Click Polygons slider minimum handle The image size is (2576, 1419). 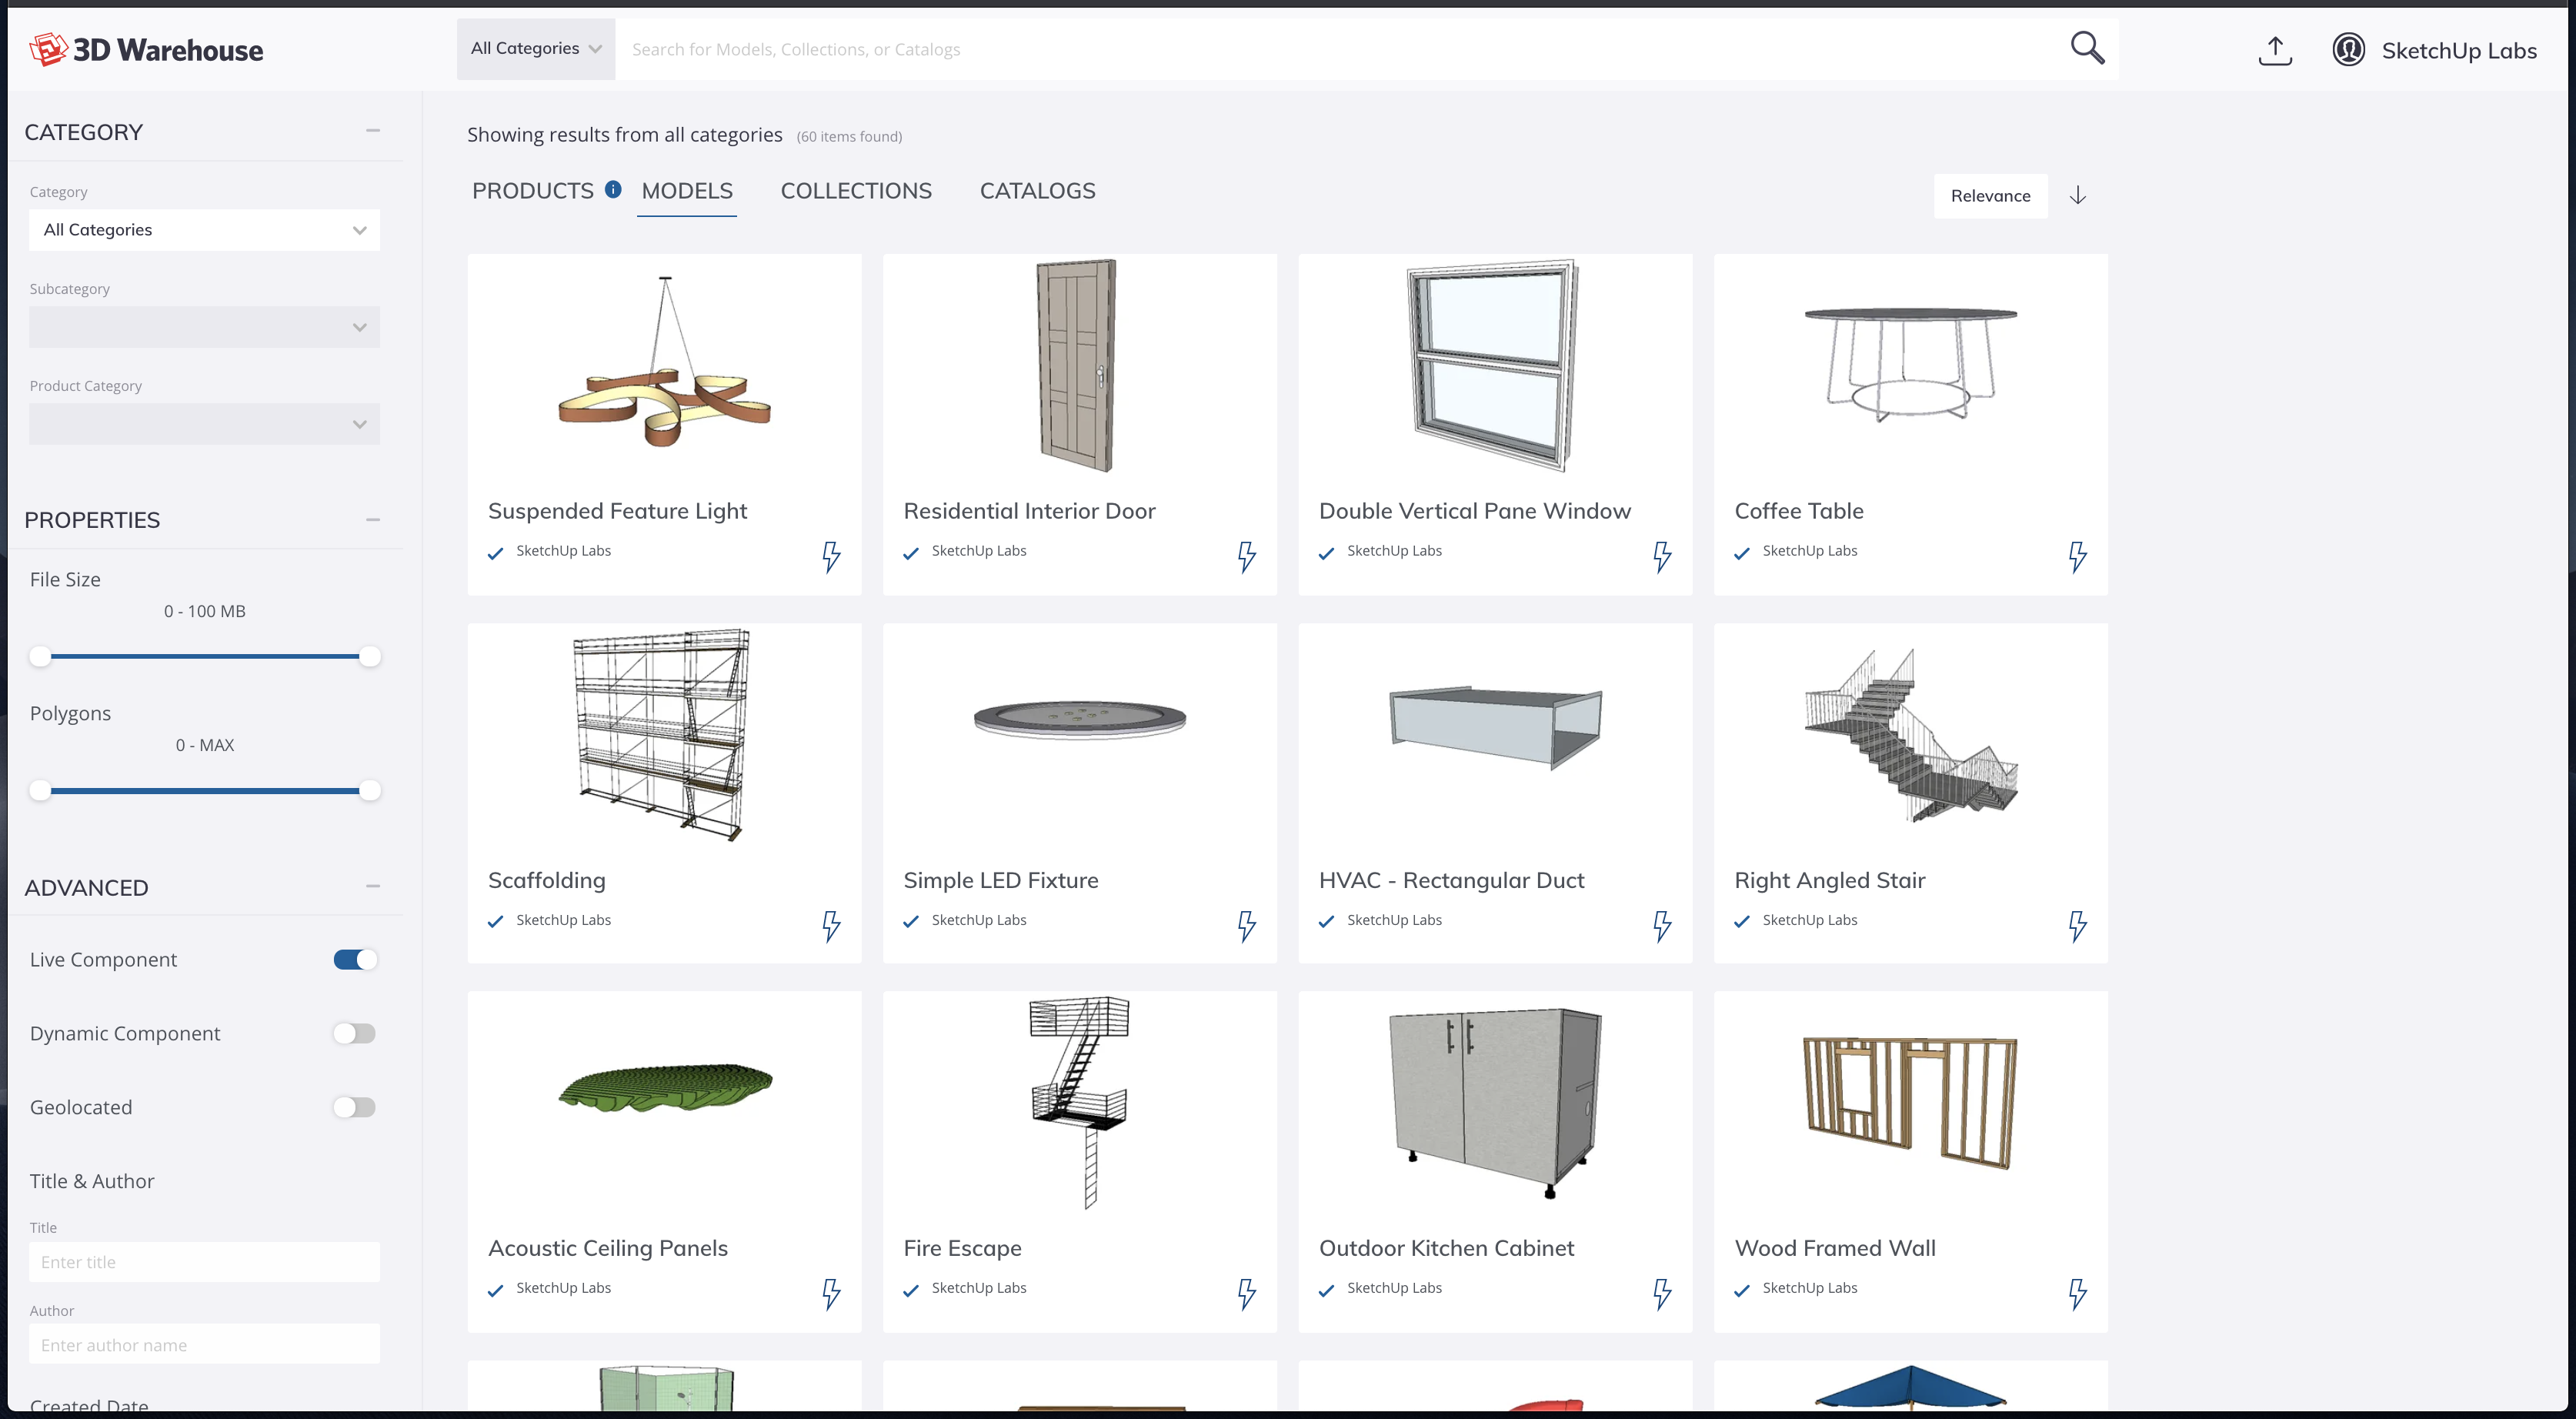(x=40, y=791)
